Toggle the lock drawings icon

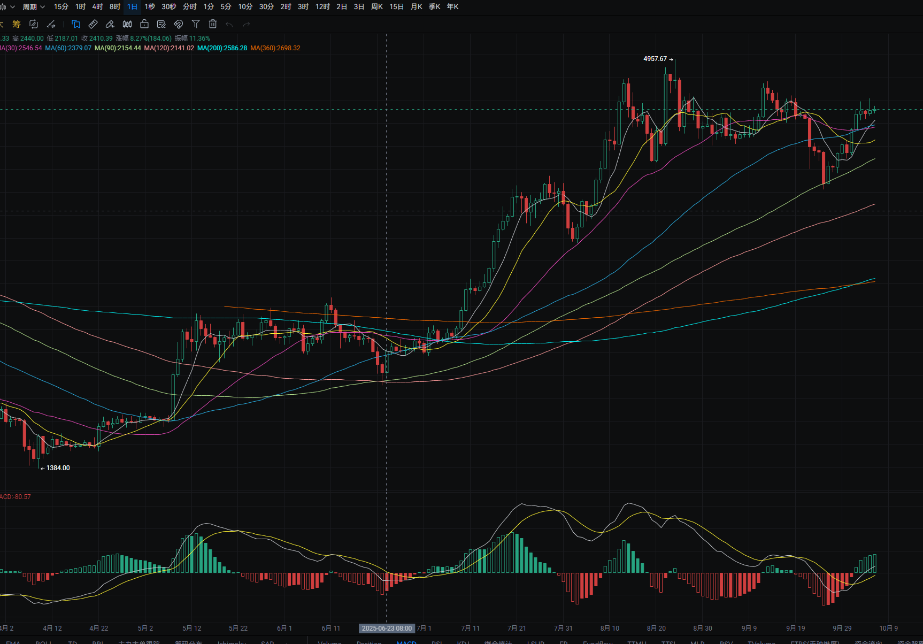144,24
